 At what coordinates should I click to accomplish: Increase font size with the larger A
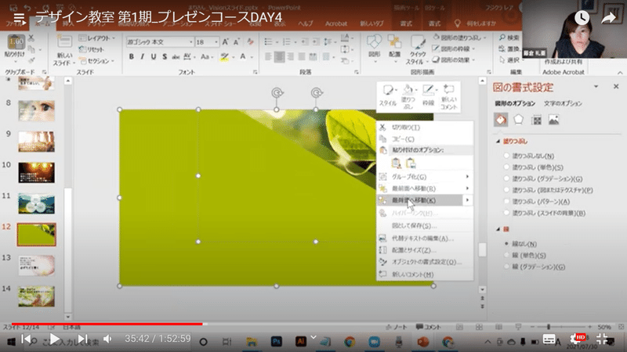(225, 42)
